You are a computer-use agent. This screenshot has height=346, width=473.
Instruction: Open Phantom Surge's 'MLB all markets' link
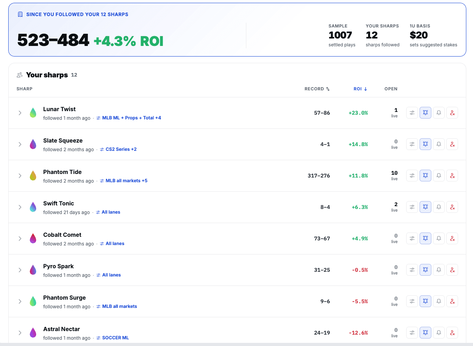pyautogui.click(x=117, y=306)
